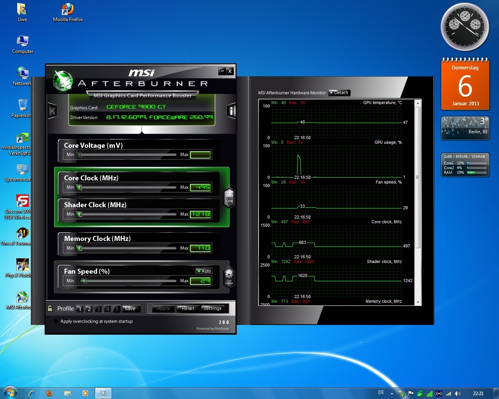Click the volume speaker tray icon

tap(458, 394)
